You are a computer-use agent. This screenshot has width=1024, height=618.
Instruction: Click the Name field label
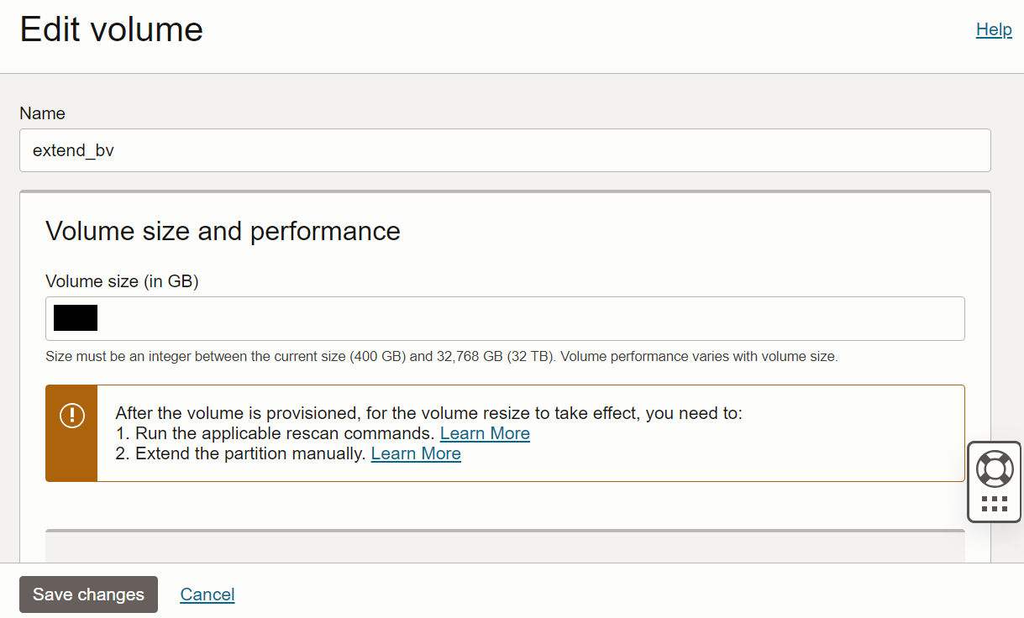tap(42, 113)
